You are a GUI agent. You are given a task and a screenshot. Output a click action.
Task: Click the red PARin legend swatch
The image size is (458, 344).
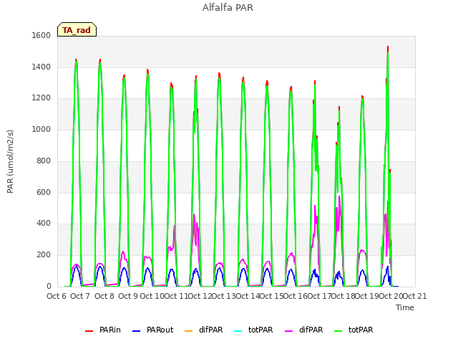(89, 331)
